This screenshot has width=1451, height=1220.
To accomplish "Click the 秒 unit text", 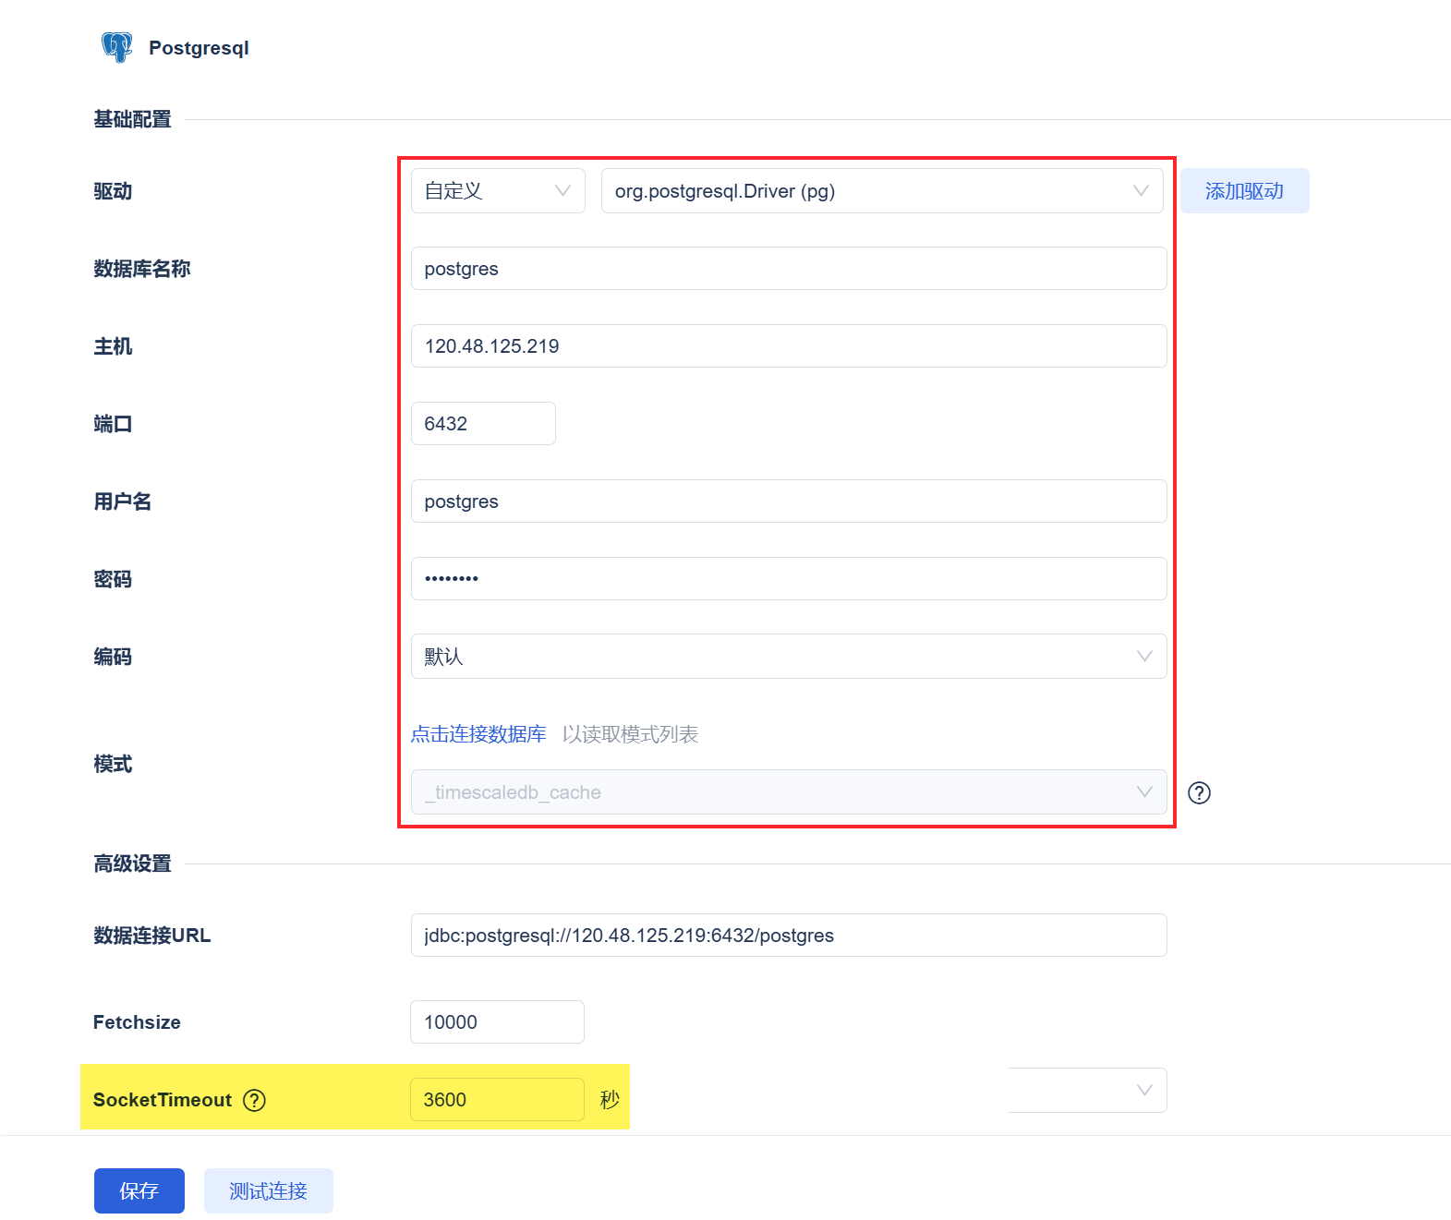I will pyautogui.click(x=610, y=1100).
